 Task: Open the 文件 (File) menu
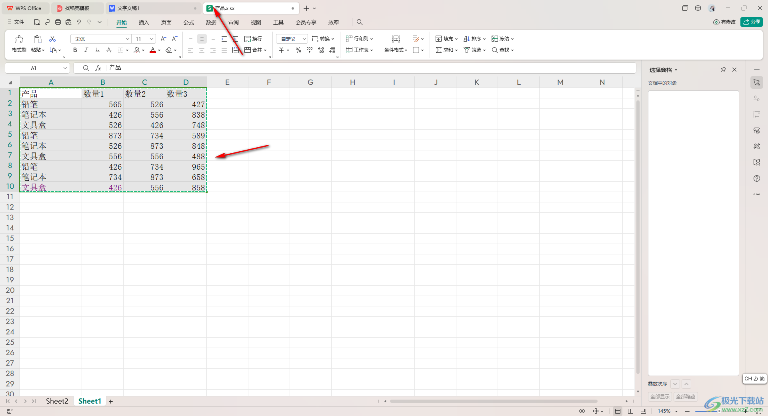tap(16, 22)
